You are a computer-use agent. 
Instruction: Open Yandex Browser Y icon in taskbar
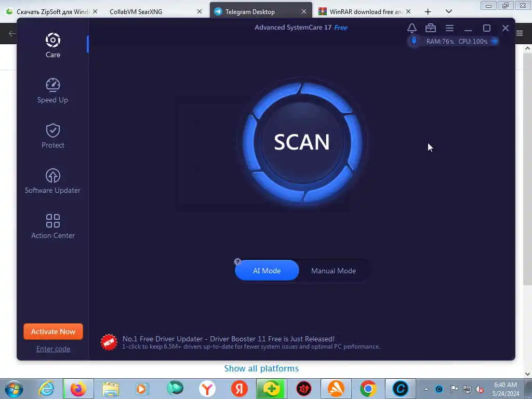207,389
